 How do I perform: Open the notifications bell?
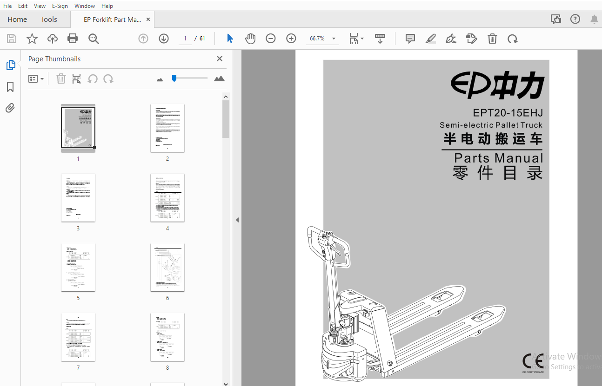coord(594,19)
